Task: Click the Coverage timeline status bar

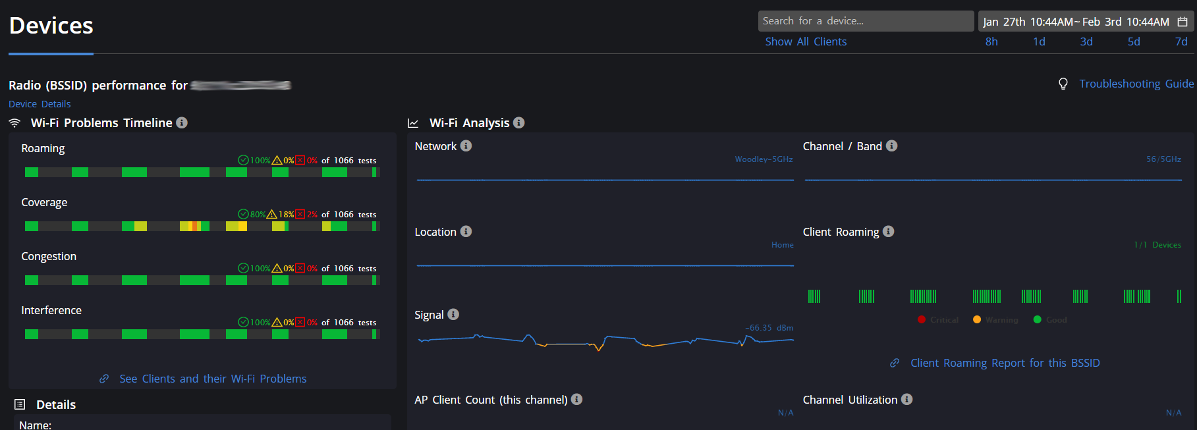Action: click(x=202, y=227)
